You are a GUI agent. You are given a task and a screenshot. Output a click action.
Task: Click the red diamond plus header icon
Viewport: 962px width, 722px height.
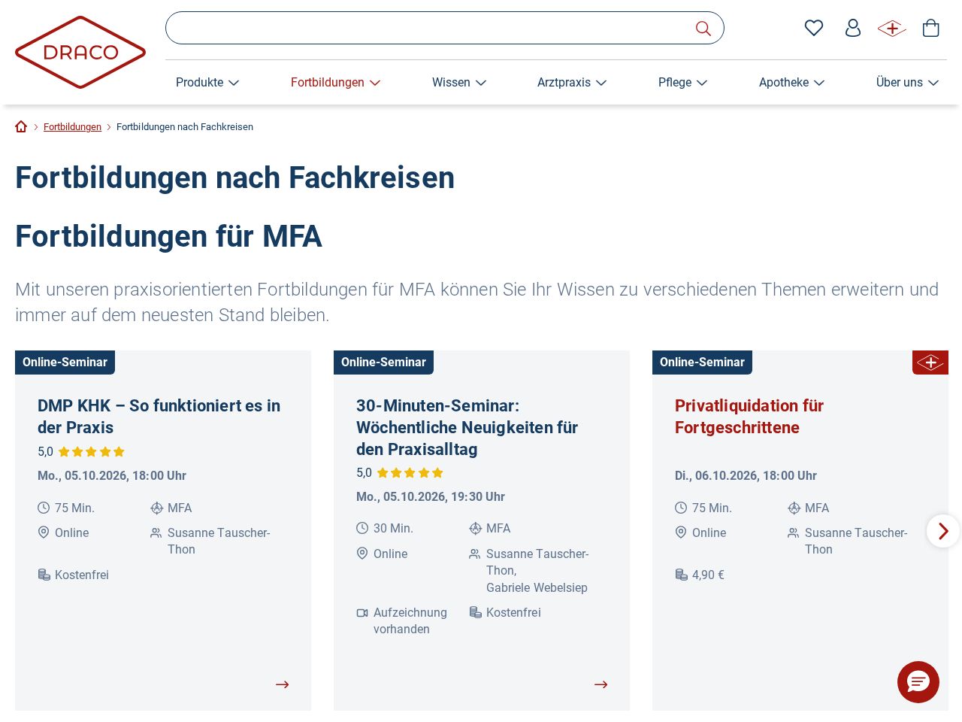point(892,29)
